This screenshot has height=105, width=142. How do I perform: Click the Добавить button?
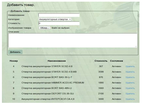pyautogui.click(x=15, y=52)
